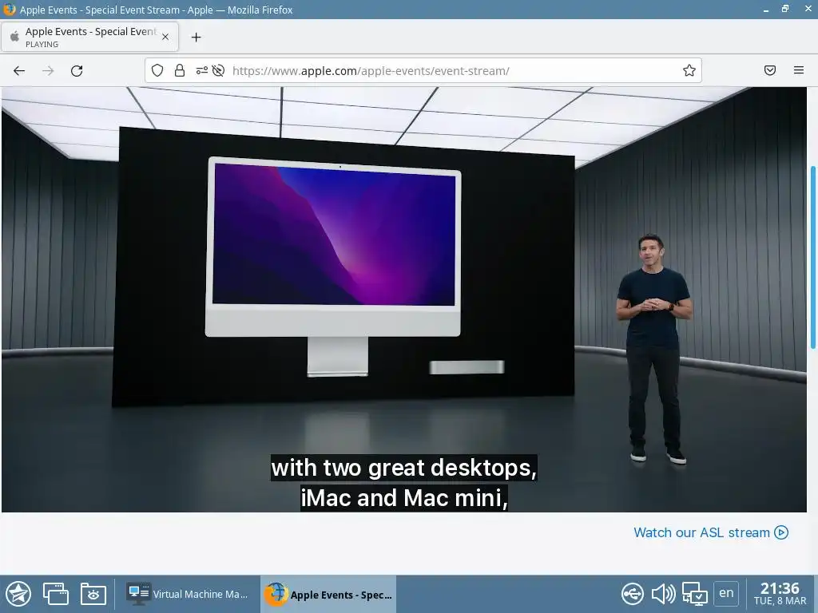Minimize the Firefox window

[x=766, y=10]
